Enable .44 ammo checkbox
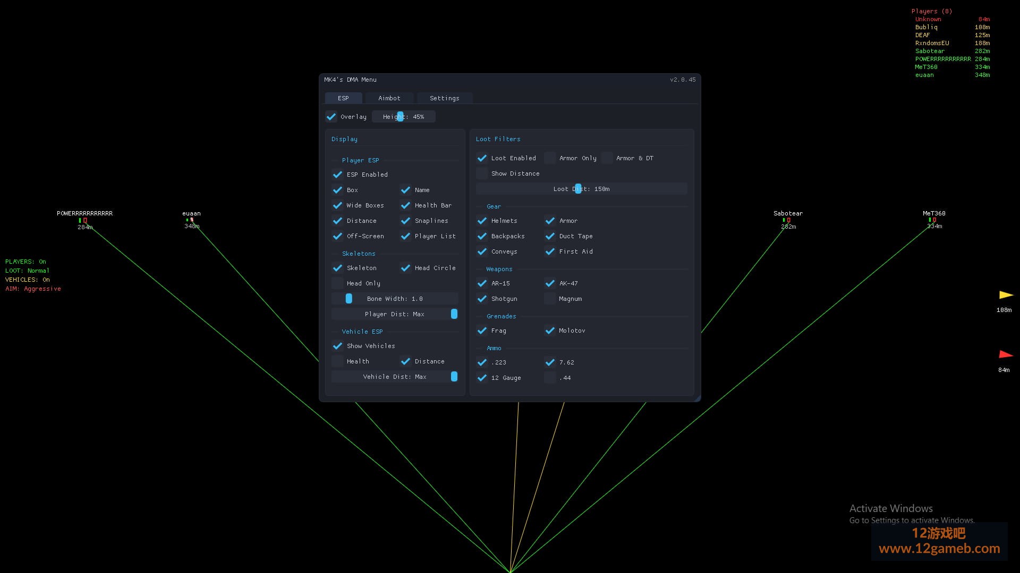 pos(550,378)
